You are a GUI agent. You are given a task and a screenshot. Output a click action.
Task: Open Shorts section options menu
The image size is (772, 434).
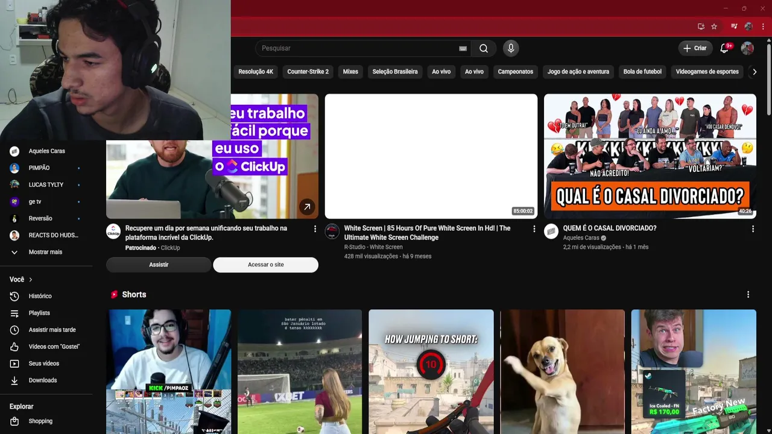coord(748,295)
